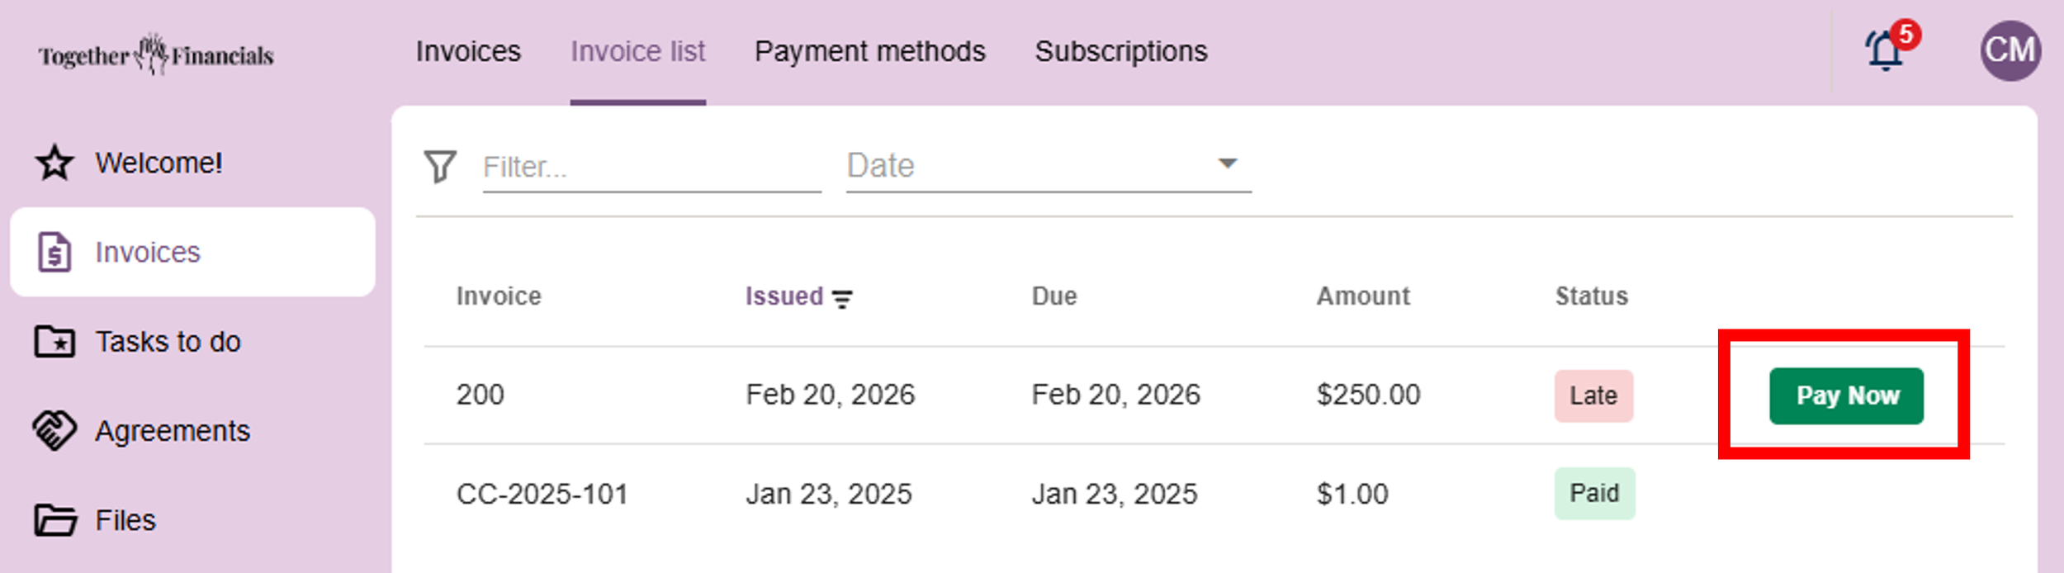The height and width of the screenshot is (573, 2064).
Task: Focus the Filter text field
Action: click(651, 168)
